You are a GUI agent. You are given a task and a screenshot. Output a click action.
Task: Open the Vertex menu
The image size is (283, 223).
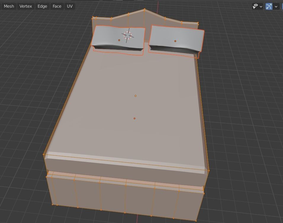[26, 6]
